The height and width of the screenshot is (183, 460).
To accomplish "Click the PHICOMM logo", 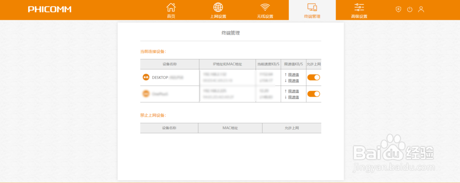I will [x=50, y=9].
